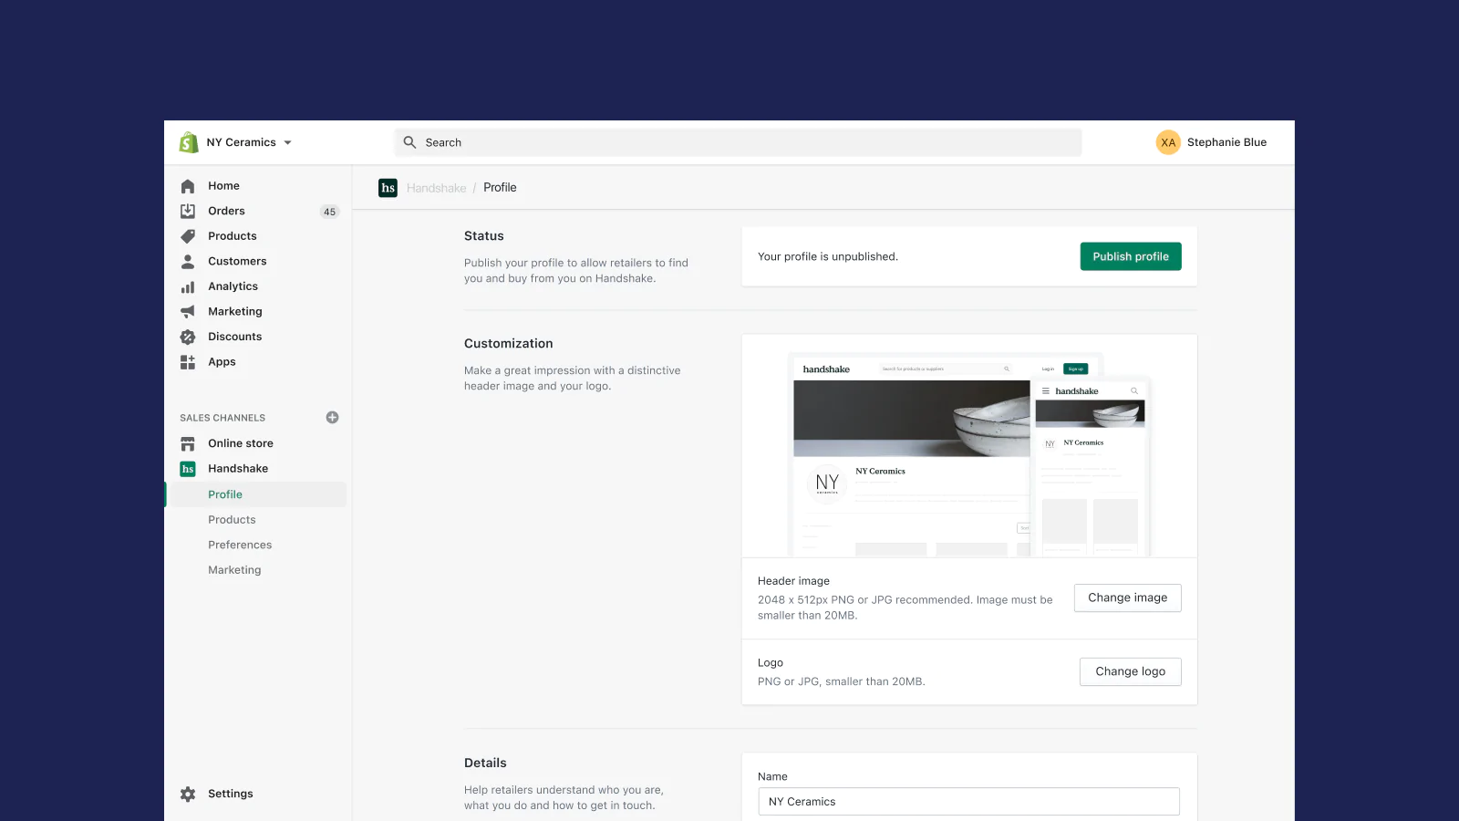Select the Marketing megaphone icon
Viewport: 1459px width, 821px height.
187,311
